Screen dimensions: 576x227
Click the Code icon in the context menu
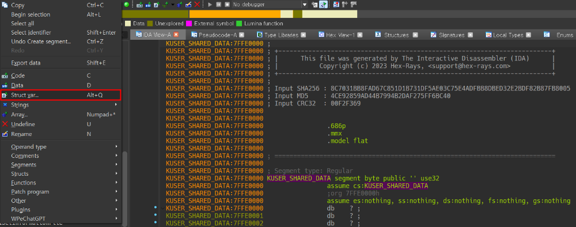tap(5, 75)
